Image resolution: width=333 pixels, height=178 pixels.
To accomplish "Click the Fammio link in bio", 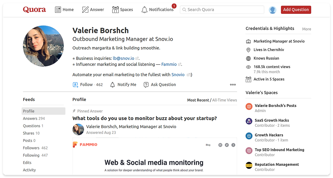I will click(169, 64).
